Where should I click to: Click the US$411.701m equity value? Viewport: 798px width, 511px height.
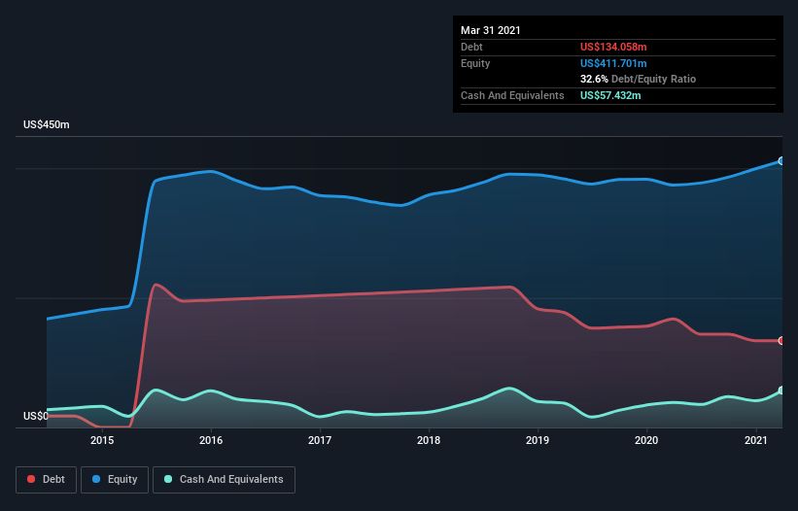click(616, 63)
